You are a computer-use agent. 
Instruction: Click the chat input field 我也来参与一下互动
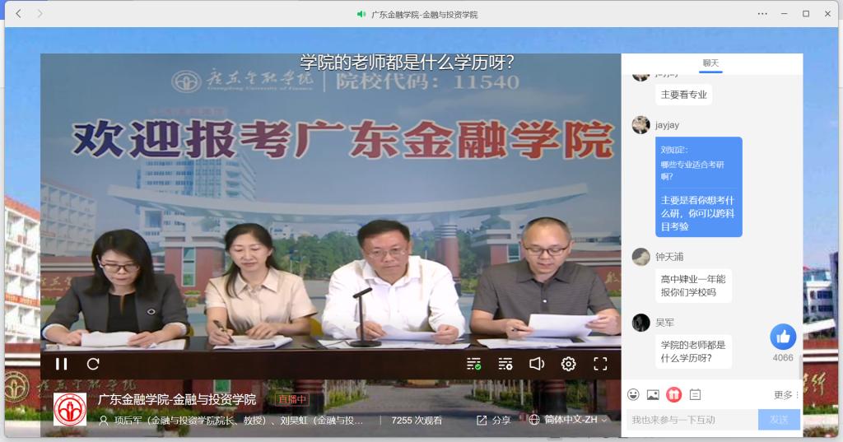[692, 420]
